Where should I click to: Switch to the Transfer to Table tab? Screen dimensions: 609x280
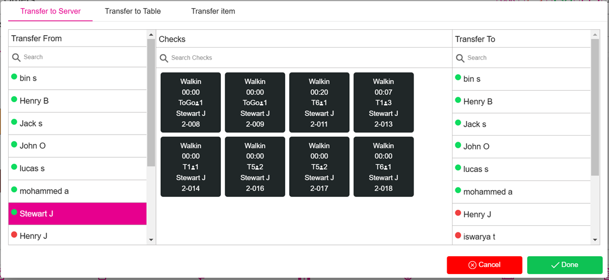pos(133,11)
